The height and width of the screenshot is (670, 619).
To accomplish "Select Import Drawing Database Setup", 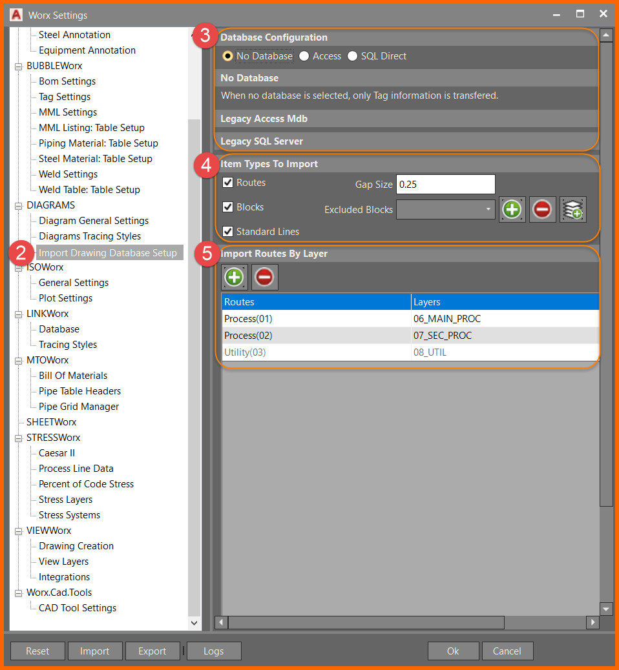I will click(109, 252).
